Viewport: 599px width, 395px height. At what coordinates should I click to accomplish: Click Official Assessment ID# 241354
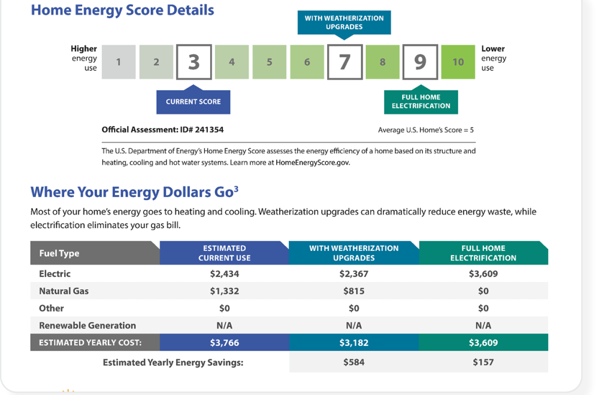[x=163, y=130]
